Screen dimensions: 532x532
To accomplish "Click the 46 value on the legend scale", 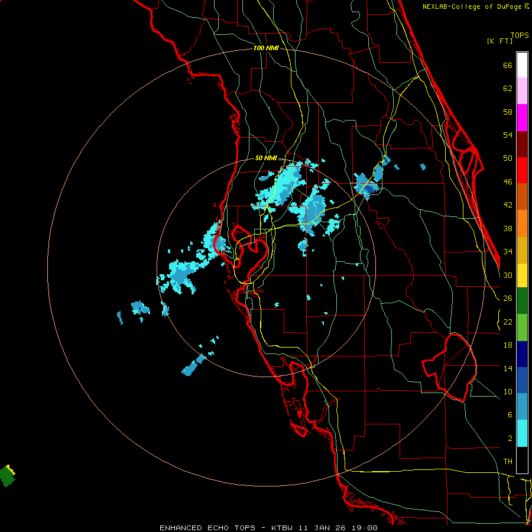I will [508, 182].
